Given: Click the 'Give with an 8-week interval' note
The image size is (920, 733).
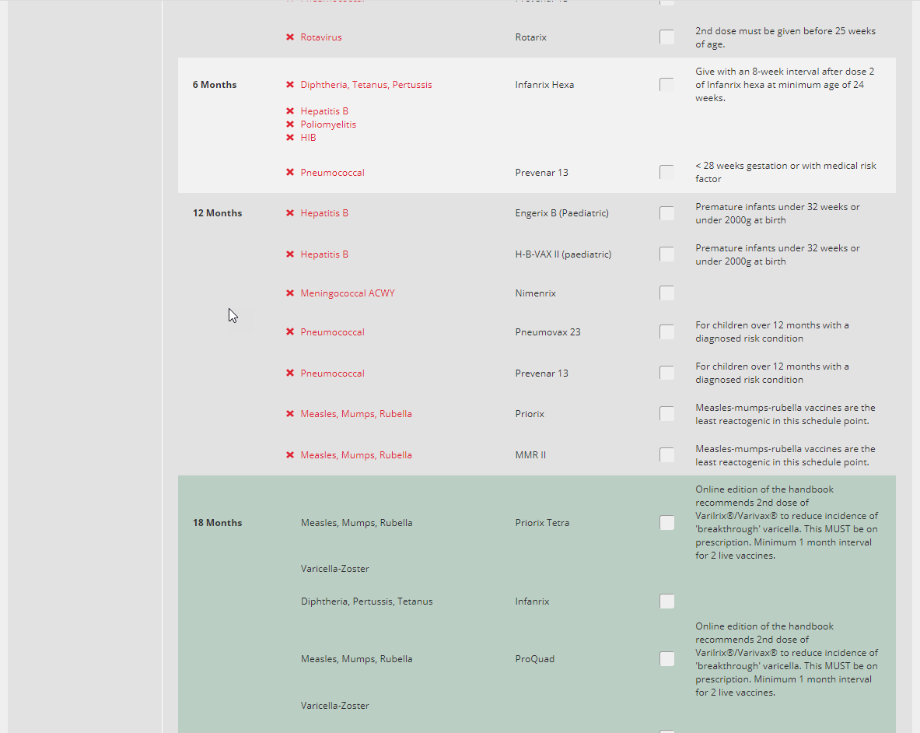Looking at the screenshot, I should 785,85.
